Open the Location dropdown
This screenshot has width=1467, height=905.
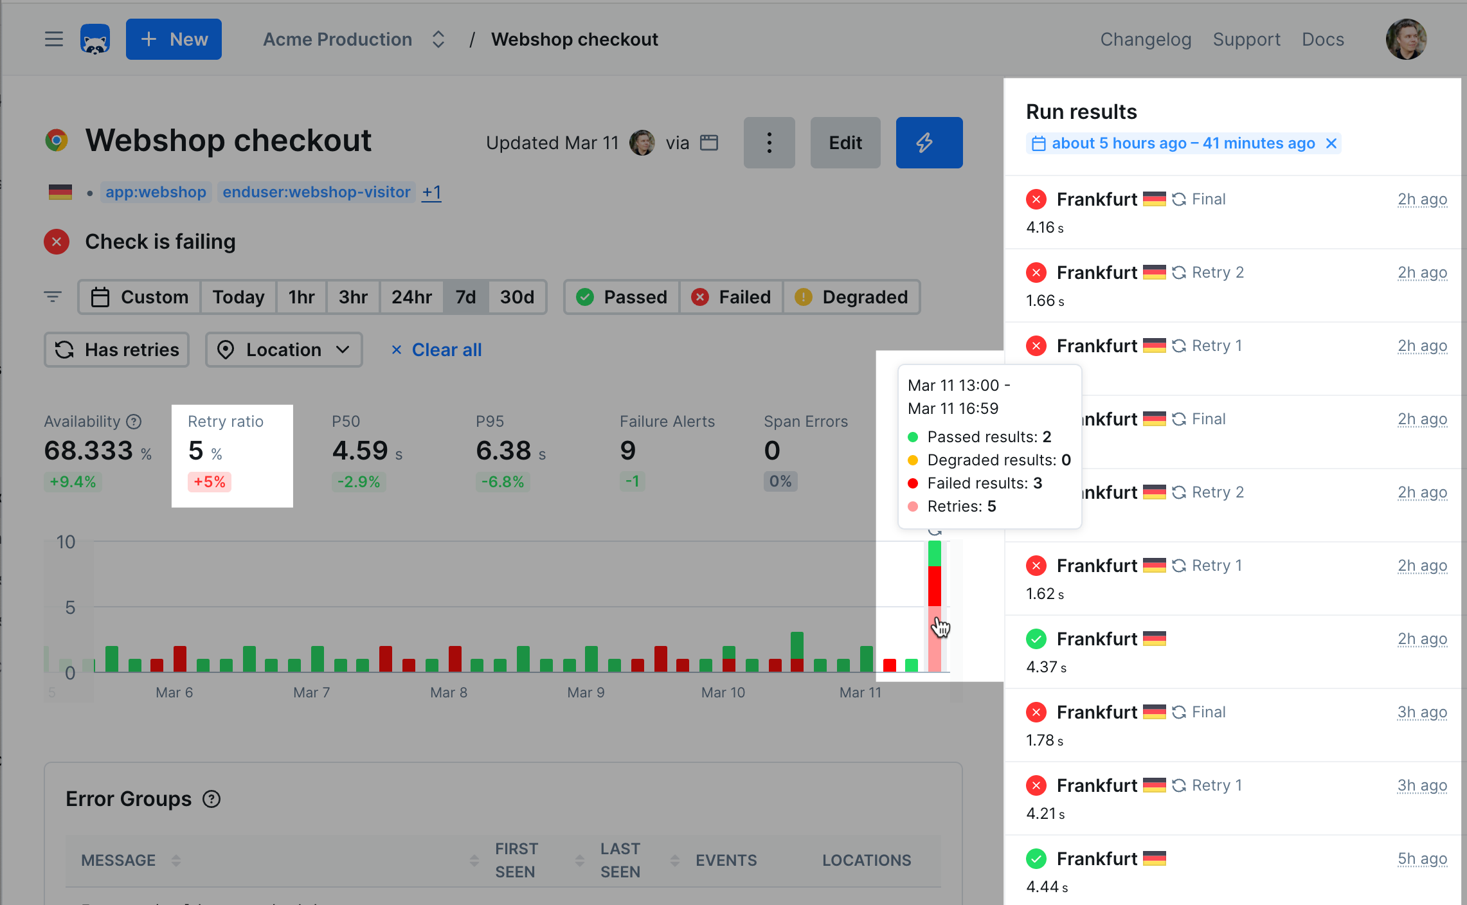click(x=283, y=350)
